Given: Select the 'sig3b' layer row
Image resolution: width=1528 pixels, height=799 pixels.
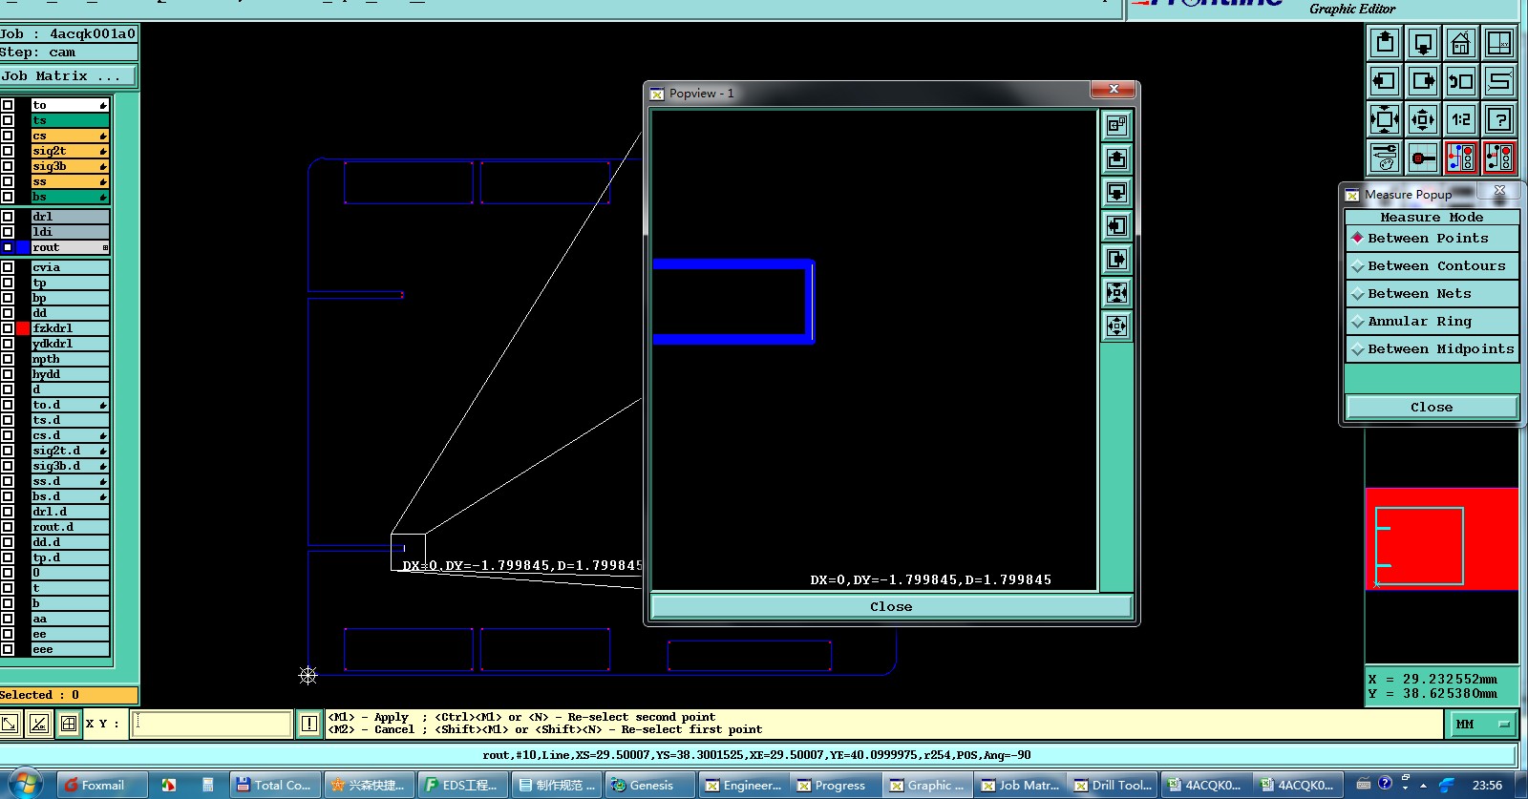Looking at the screenshot, I should (71, 166).
